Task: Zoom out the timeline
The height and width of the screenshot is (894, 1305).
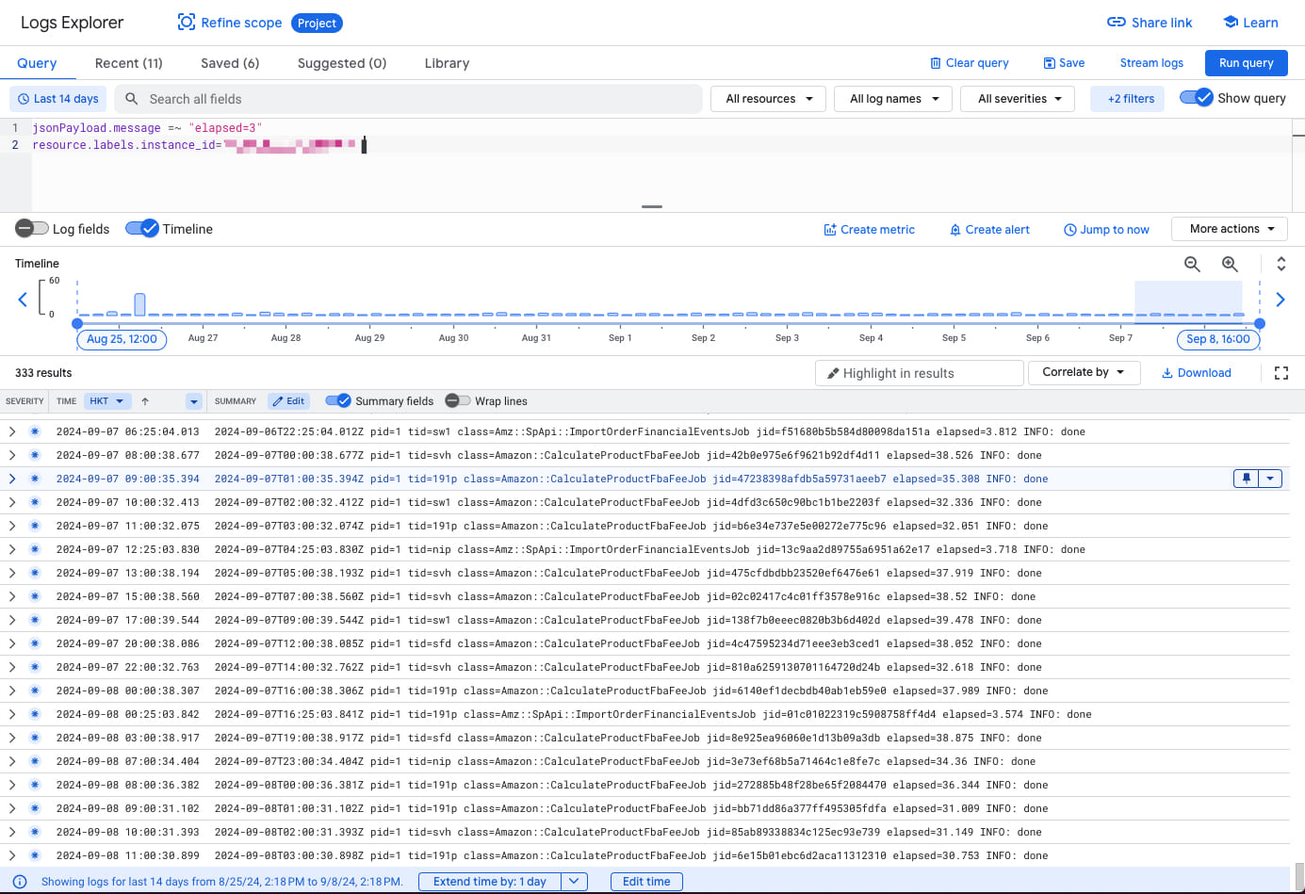Action: [1193, 265]
